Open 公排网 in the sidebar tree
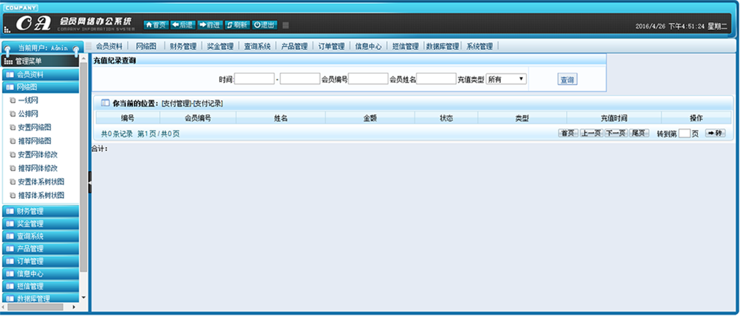The image size is (744, 316). pos(28,114)
